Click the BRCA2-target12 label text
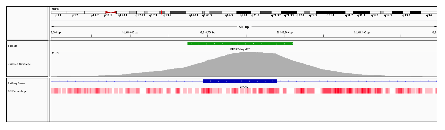The image size is (445, 130). coord(240,49)
